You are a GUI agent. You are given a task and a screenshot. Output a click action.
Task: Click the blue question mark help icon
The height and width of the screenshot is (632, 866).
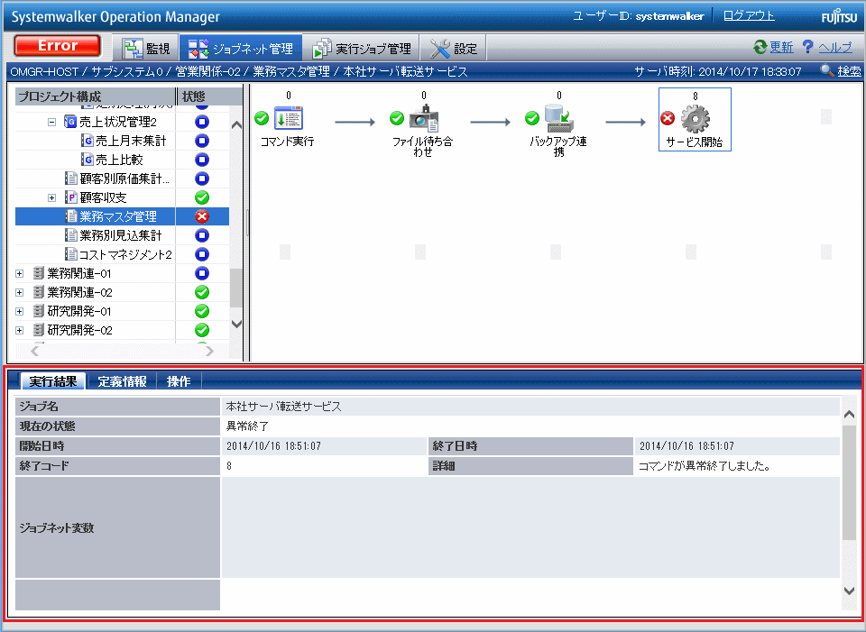tap(807, 48)
